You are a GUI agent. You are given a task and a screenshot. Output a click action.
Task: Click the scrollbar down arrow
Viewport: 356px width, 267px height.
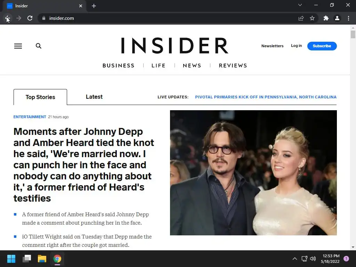(353, 247)
